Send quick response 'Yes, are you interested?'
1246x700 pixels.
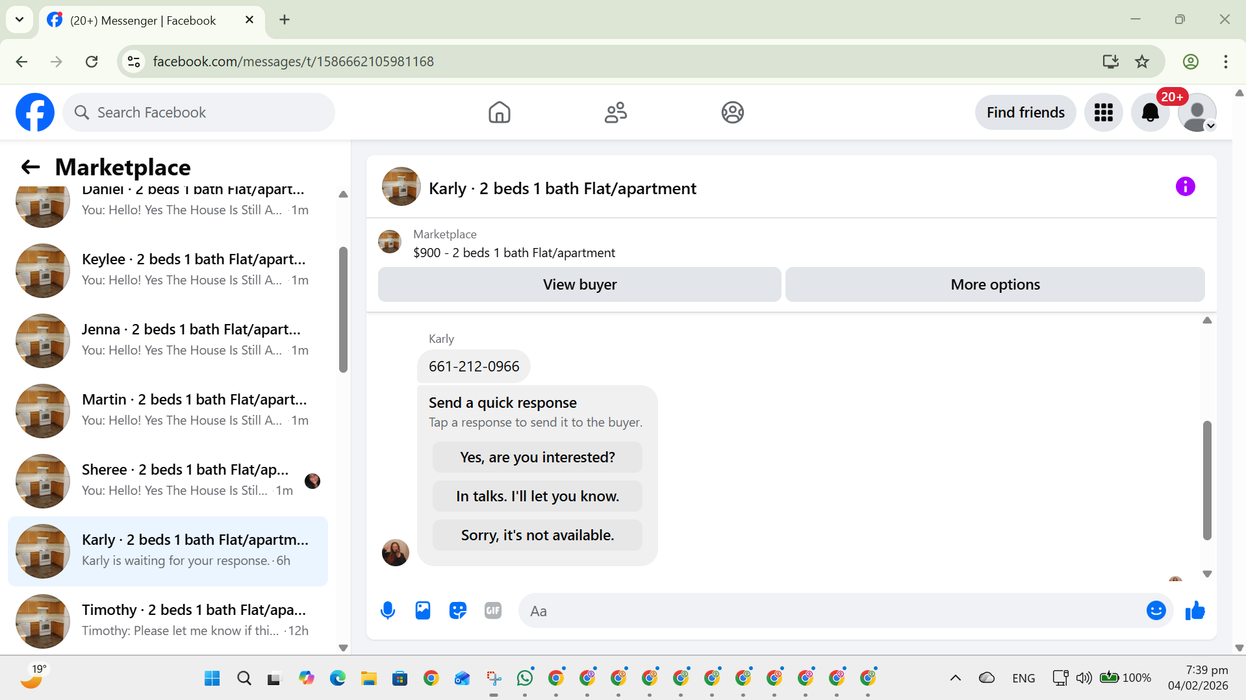[537, 457]
